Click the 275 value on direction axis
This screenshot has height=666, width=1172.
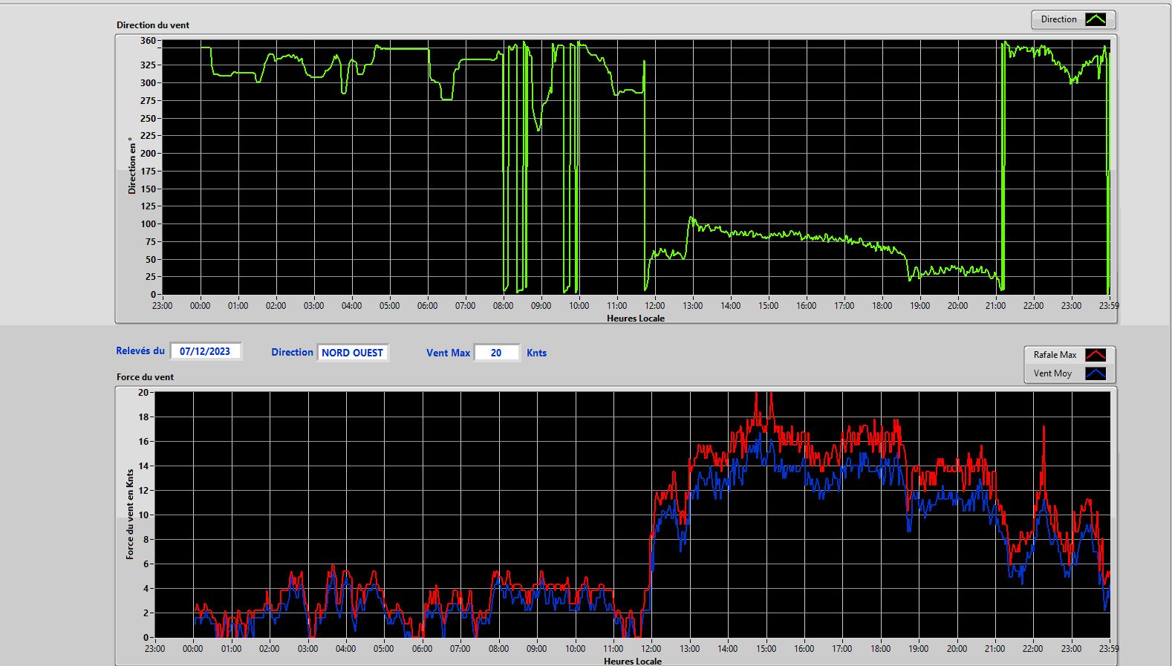[148, 100]
